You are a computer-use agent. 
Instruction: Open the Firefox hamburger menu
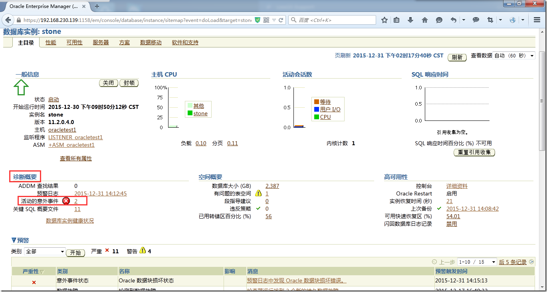tap(537, 20)
